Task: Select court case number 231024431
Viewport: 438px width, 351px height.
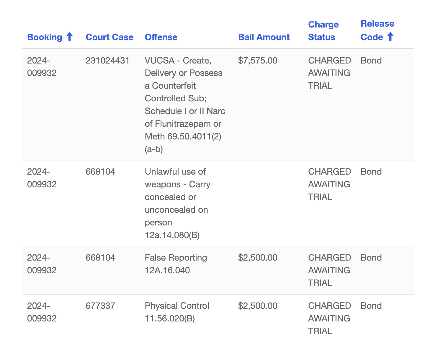Action: pos(107,61)
